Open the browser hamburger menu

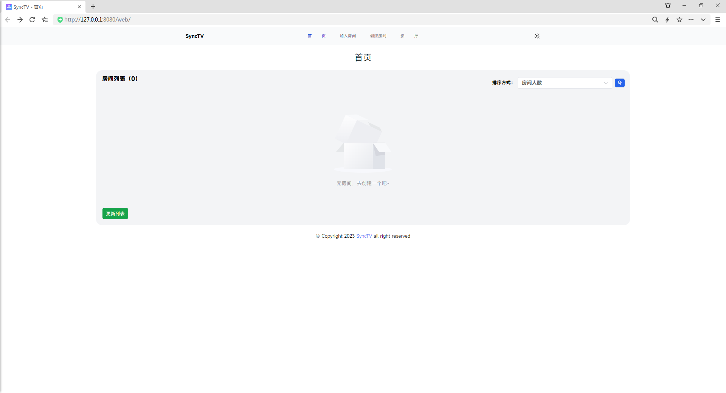718,20
